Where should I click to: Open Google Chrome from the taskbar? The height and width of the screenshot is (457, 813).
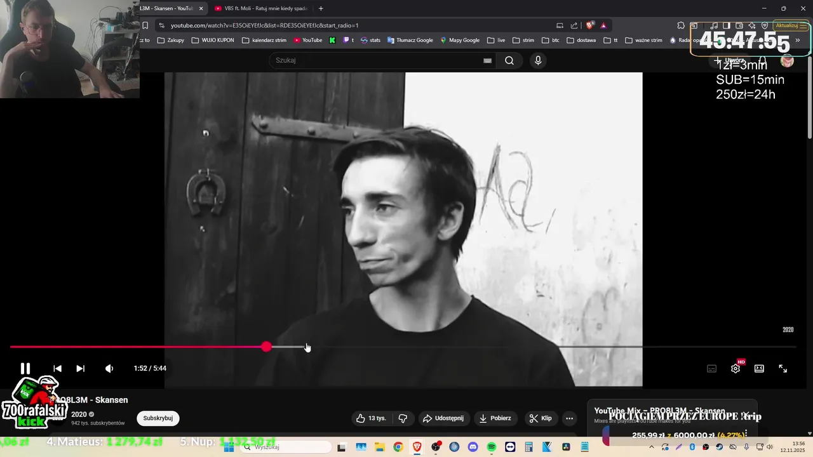point(398,447)
